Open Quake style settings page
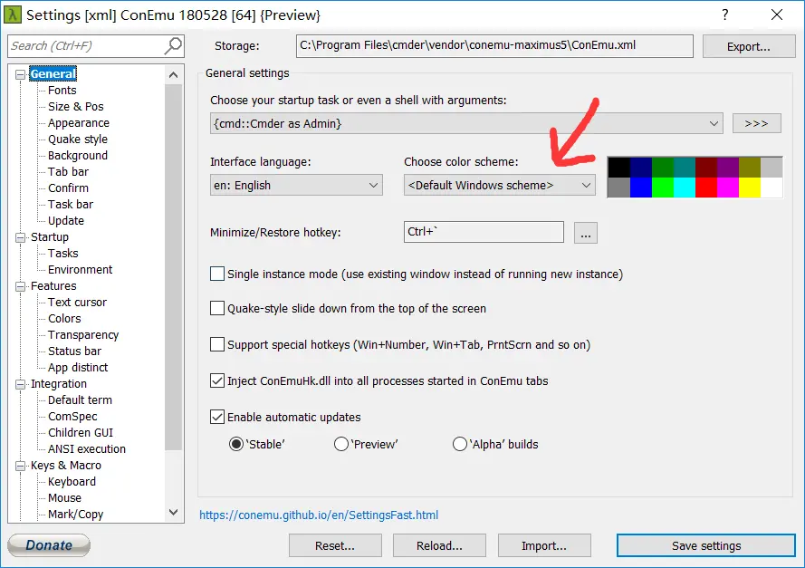The image size is (805, 568). click(78, 140)
